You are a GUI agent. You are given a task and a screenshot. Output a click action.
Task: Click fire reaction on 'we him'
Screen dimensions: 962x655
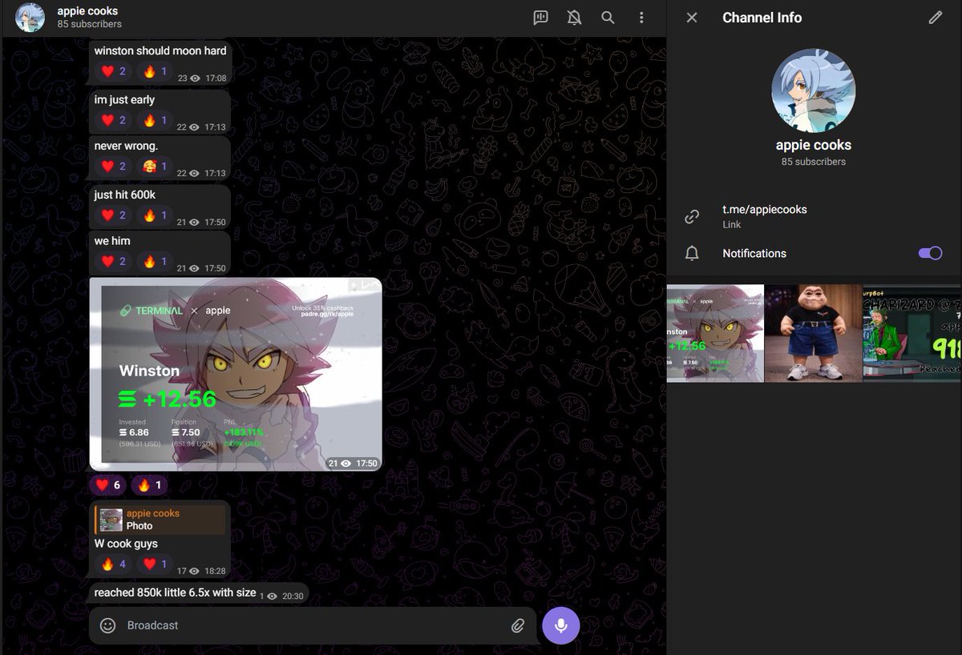[155, 261]
